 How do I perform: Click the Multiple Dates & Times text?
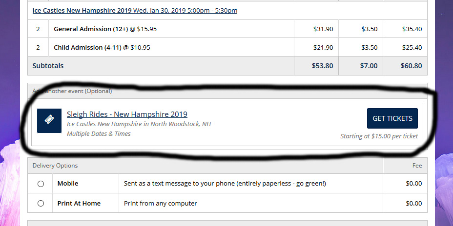coord(99,134)
